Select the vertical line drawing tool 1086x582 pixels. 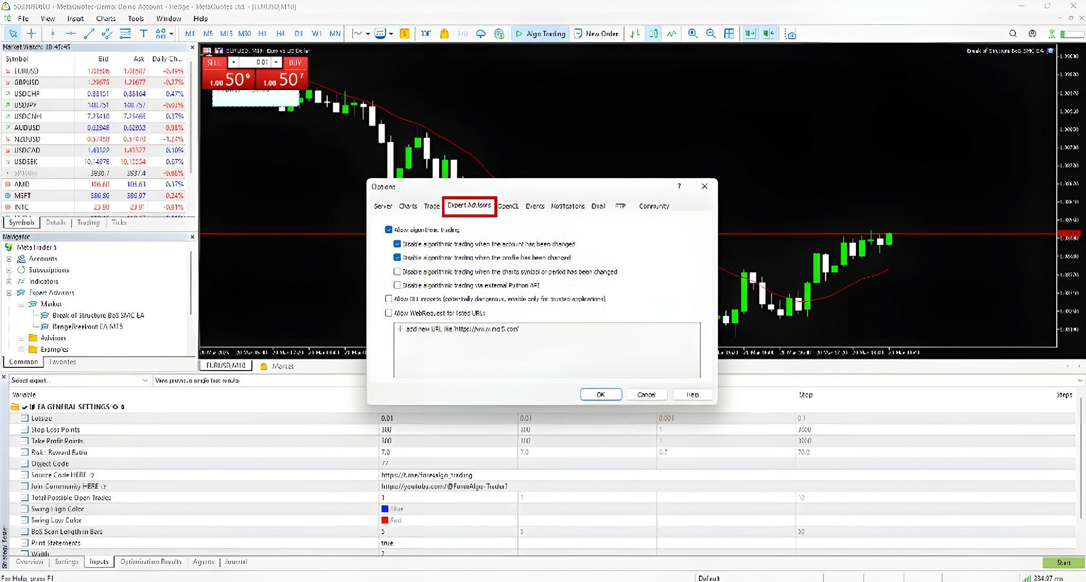pyautogui.click(x=52, y=33)
